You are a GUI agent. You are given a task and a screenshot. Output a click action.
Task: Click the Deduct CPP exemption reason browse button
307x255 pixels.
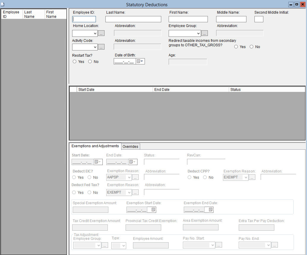[252, 178]
